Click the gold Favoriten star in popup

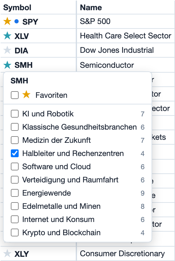26,94
